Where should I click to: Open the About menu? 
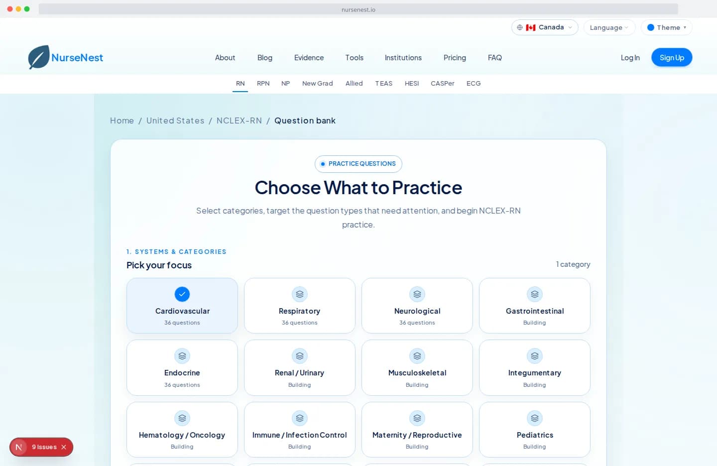coord(225,58)
